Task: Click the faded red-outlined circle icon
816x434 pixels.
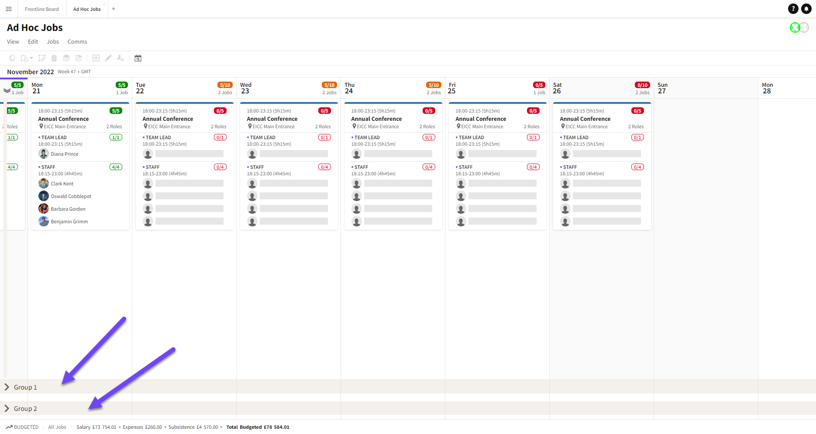Action: point(804,27)
